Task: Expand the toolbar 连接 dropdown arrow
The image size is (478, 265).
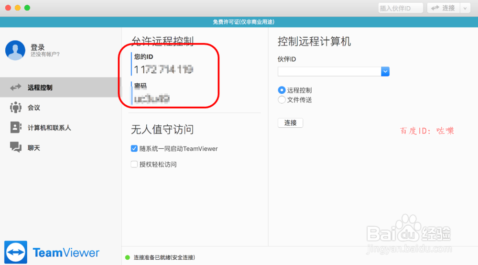Action: pos(465,8)
